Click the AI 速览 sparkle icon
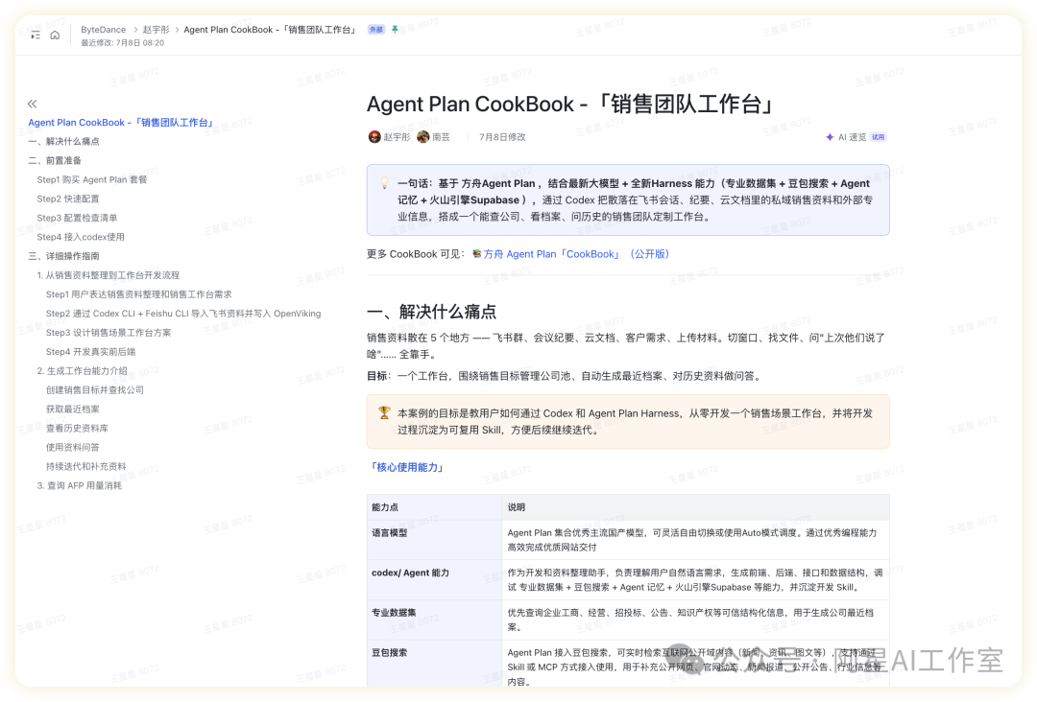This screenshot has width=1037, height=702. click(830, 137)
